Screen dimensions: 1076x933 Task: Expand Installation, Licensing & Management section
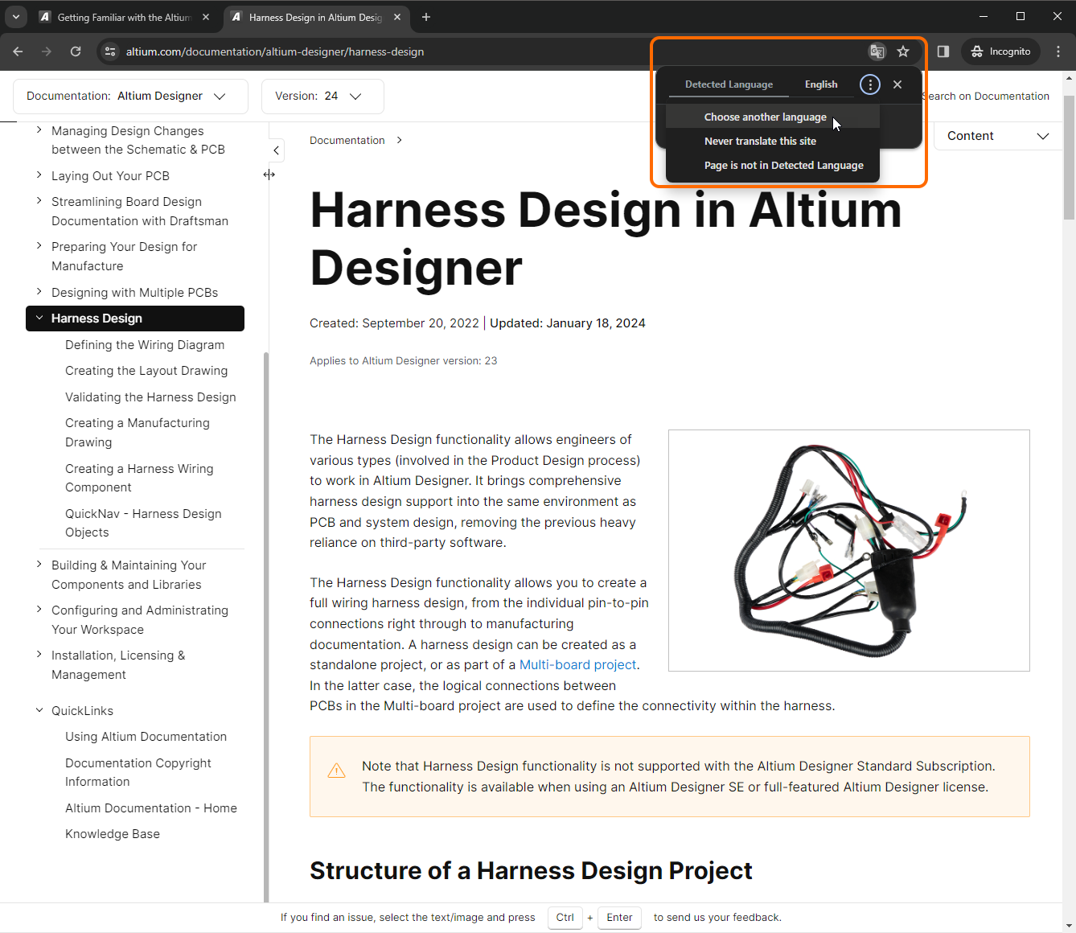[39, 654]
